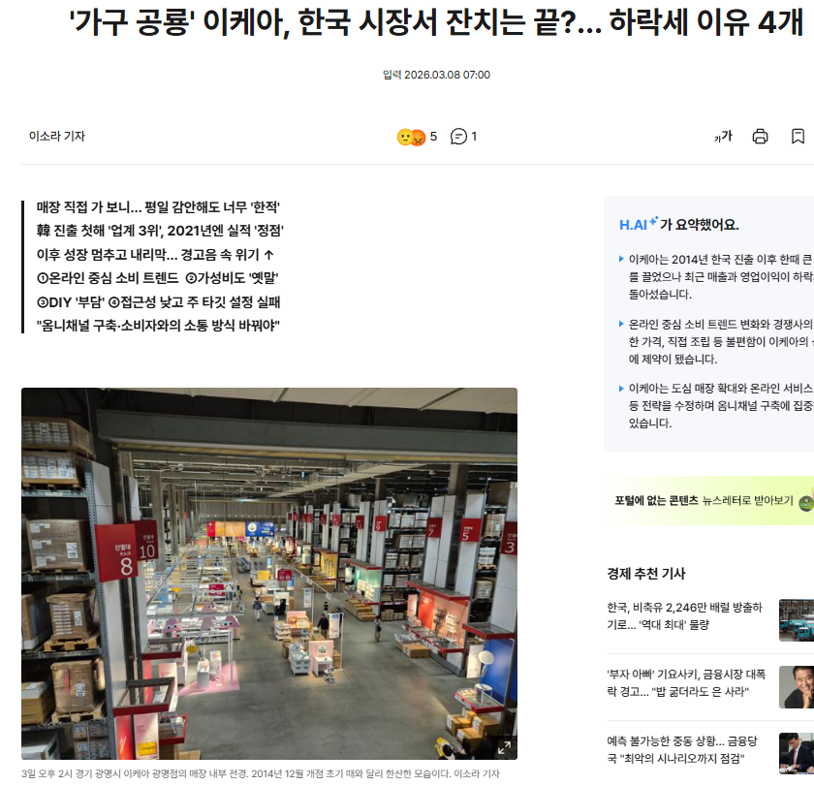The image size is (814, 786).
Task: Click the newsletter mascot icon
Action: pos(806,501)
